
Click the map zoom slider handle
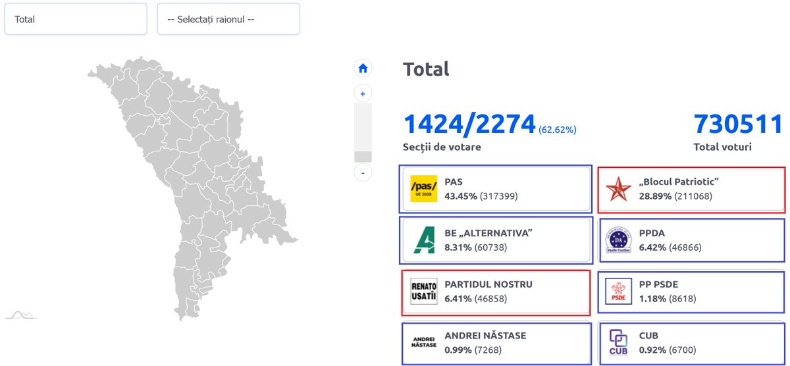363,157
